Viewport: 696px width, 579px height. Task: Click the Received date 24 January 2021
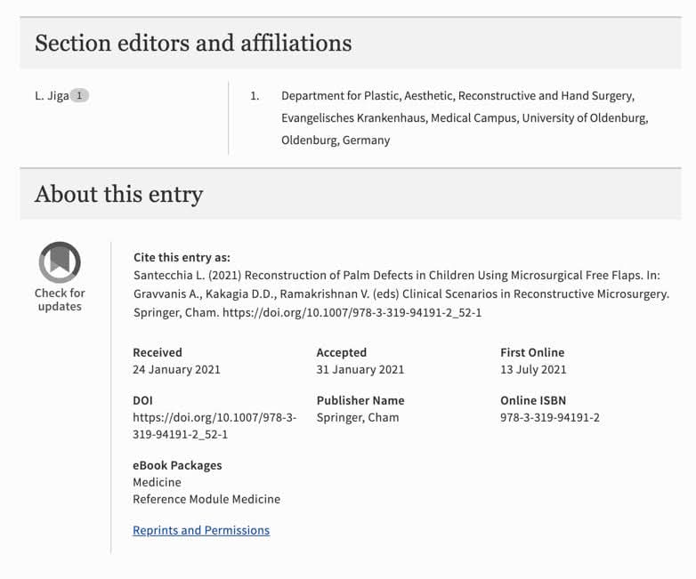(x=176, y=369)
